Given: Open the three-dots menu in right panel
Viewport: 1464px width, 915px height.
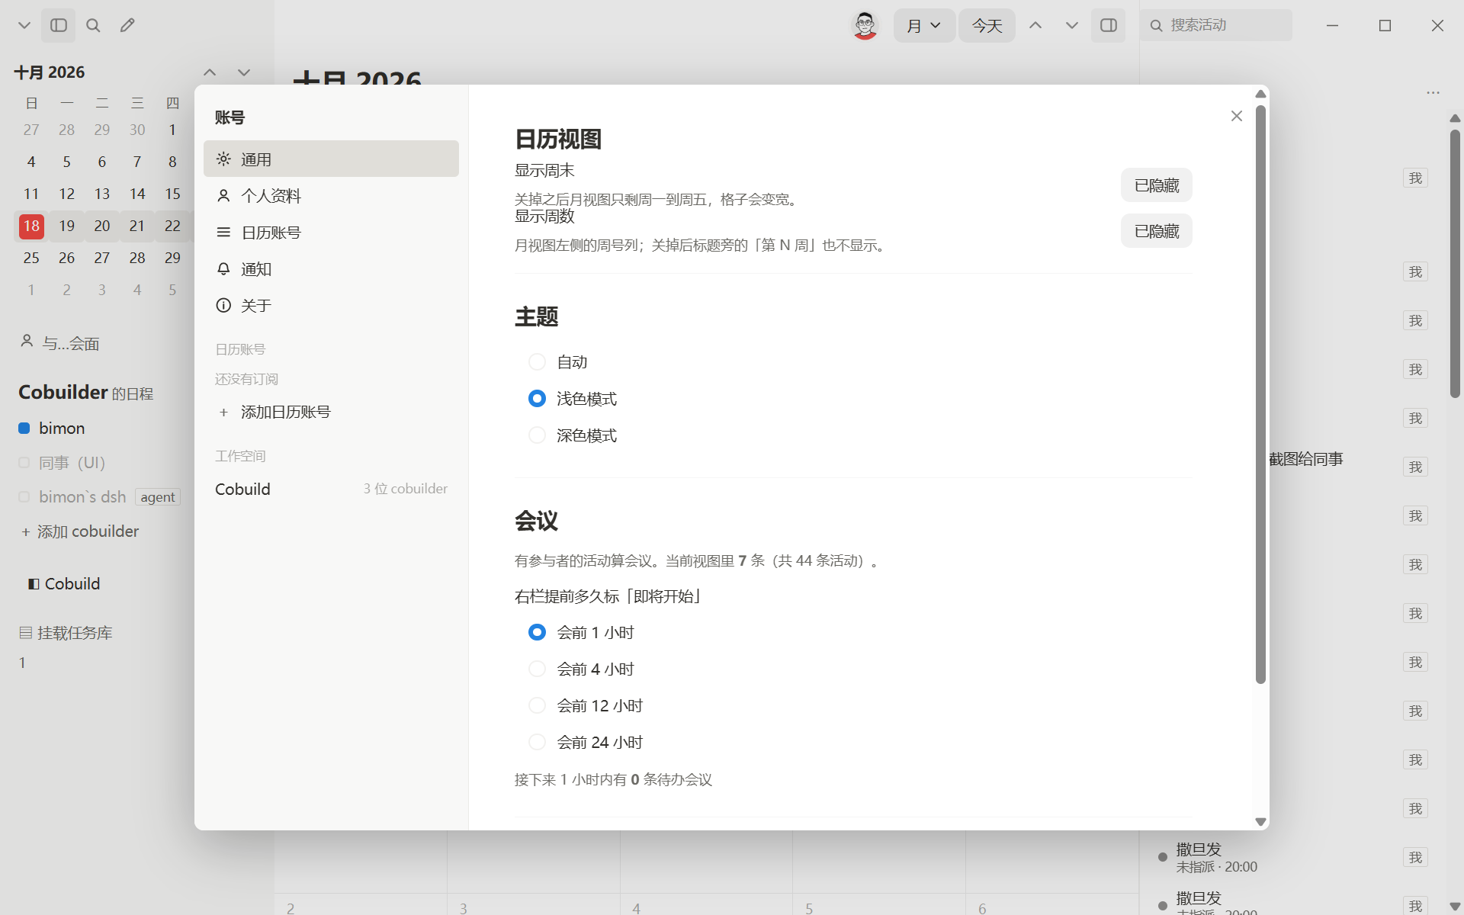Looking at the screenshot, I should [x=1433, y=92].
